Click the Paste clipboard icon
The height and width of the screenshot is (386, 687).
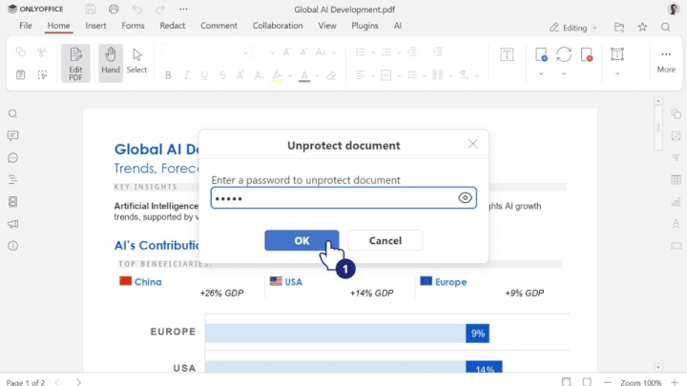[21, 75]
